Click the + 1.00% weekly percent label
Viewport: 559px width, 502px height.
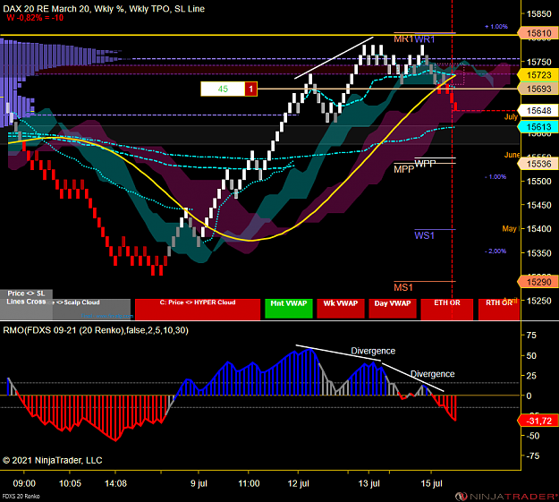click(x=495, y=27)
